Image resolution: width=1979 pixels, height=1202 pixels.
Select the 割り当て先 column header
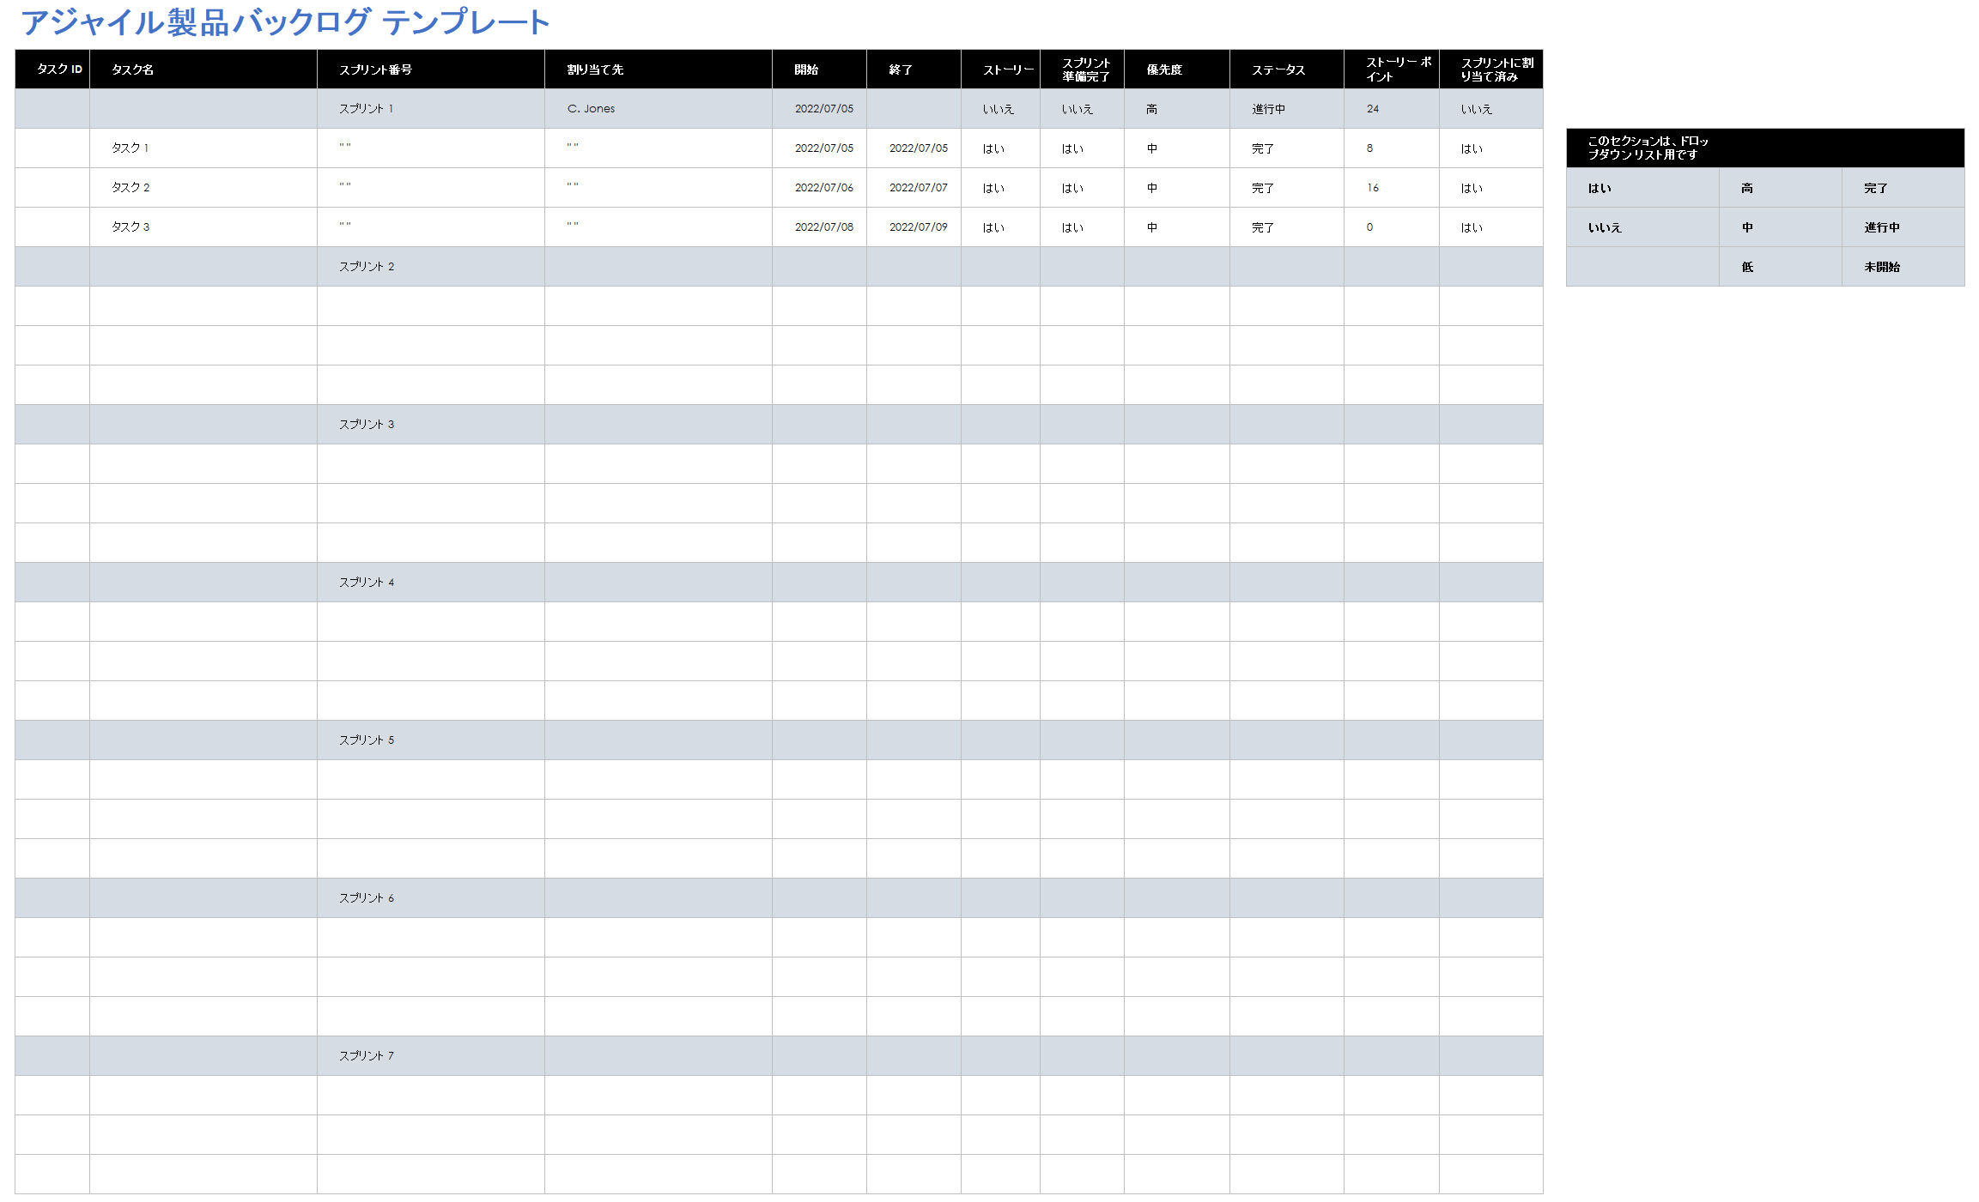(659, 69)
